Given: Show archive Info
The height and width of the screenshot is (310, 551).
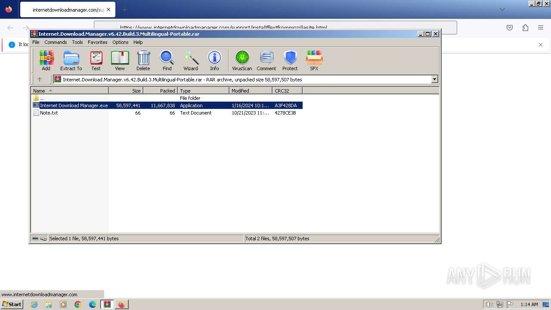Looking at the screenshot, I should [214, 61].
